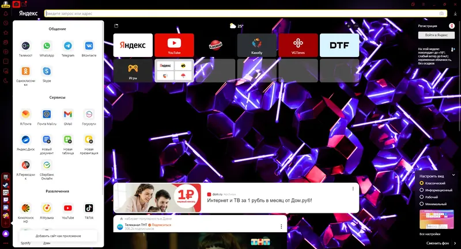Open the VGTimes tile on tableau
The width and height of the screenshot is (461, 249).
pos(298,45)
